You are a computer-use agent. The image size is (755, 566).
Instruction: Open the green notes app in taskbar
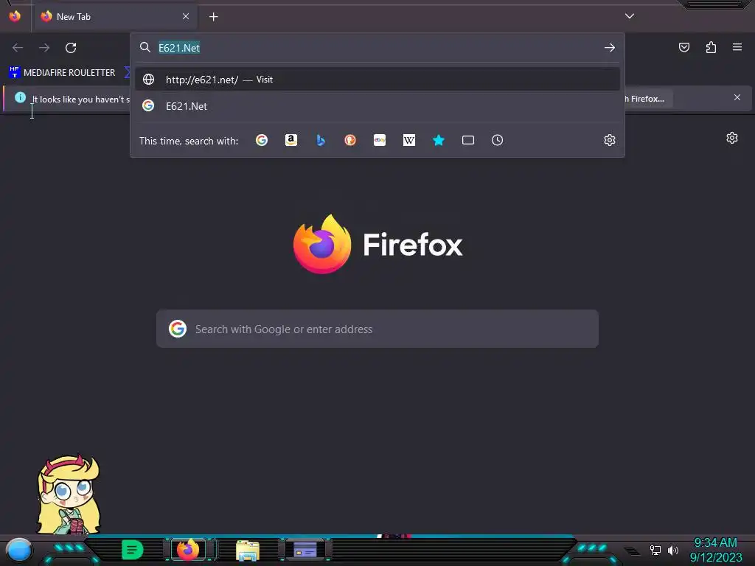click(133, 550)
